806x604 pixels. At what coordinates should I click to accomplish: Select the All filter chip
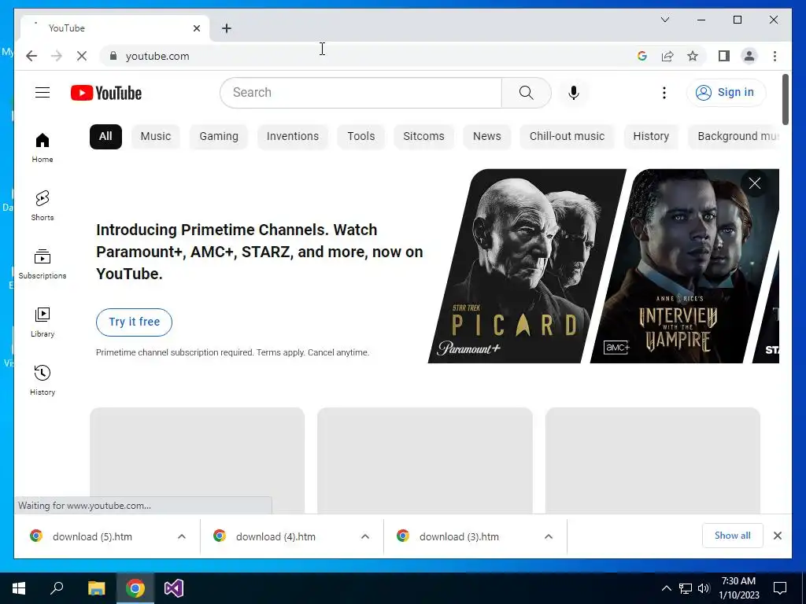coord(106,137)
